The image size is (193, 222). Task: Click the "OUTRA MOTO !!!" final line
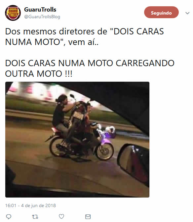click(x=39, y=74)
